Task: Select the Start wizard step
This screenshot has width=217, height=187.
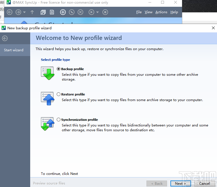Action: click(15, 50)
